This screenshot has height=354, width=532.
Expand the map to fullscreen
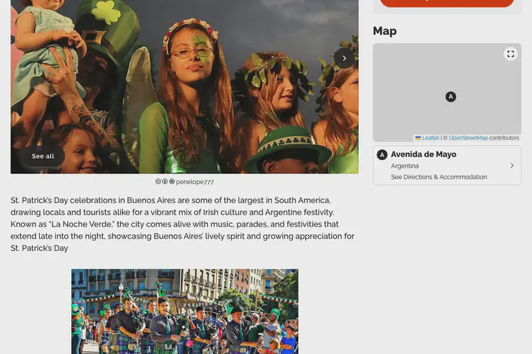coord(510,54)
